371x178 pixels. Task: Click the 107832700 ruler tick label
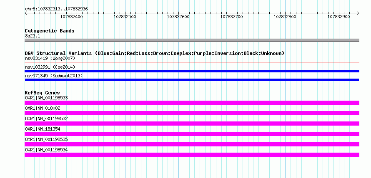tap(231, 17)
